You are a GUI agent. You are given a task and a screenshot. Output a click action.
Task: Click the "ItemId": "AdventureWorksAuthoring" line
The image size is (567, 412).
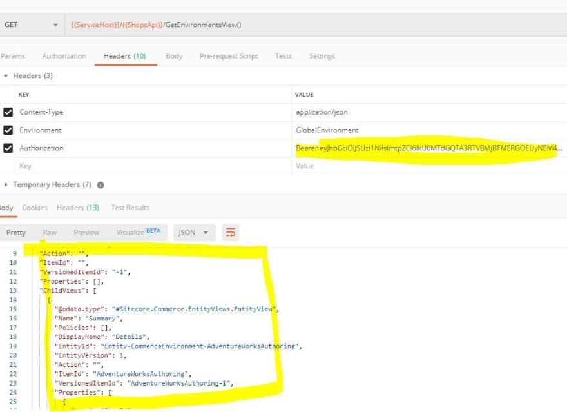123,374
